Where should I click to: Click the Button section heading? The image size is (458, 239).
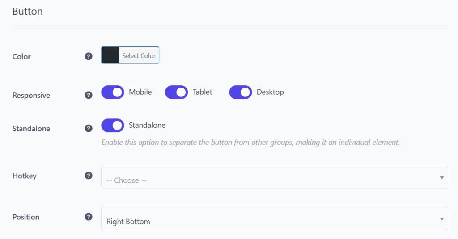point(27,11)
